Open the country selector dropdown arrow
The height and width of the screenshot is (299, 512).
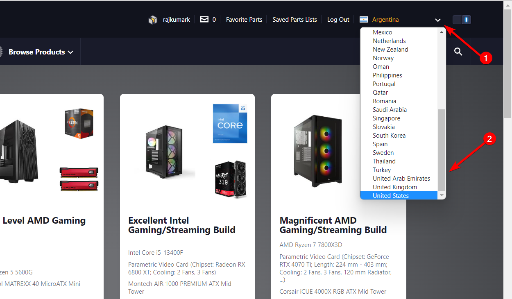[438, 20]
